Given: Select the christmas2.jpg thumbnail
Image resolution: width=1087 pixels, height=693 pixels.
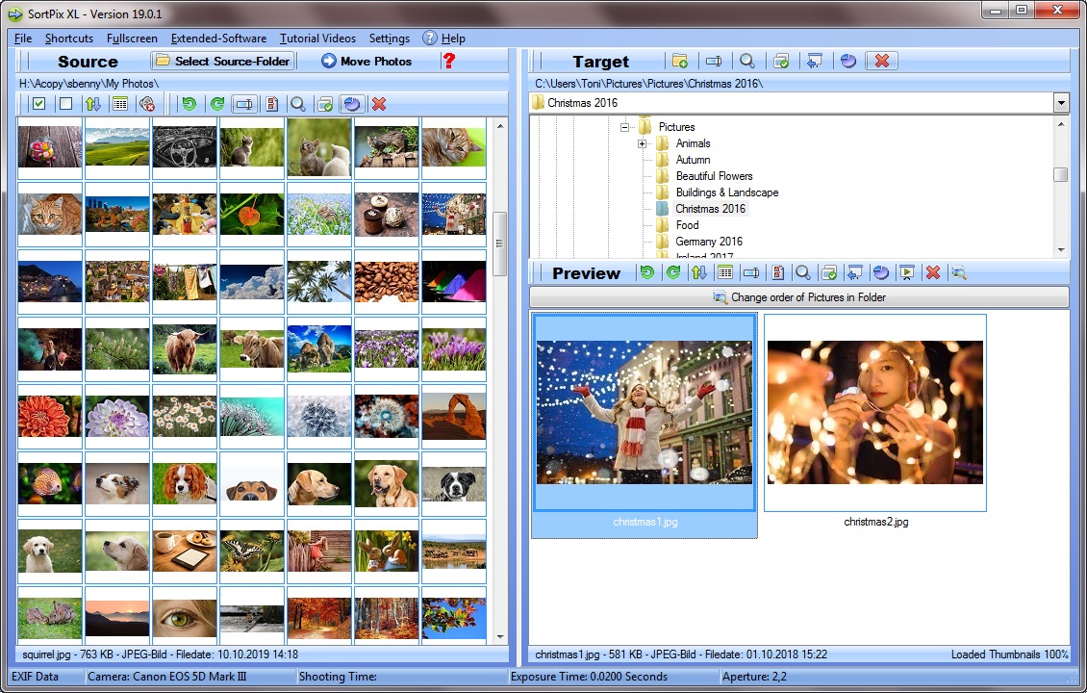Looking at the screenshot, I should (x=873, y=414).
